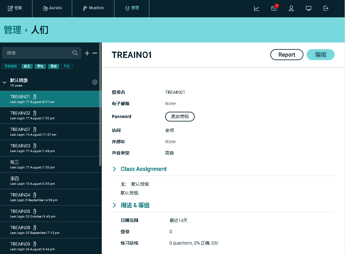Open the mail inbox with 7 notifications
Viewport: 345px width, 254px height.
(x=274, y=8)
